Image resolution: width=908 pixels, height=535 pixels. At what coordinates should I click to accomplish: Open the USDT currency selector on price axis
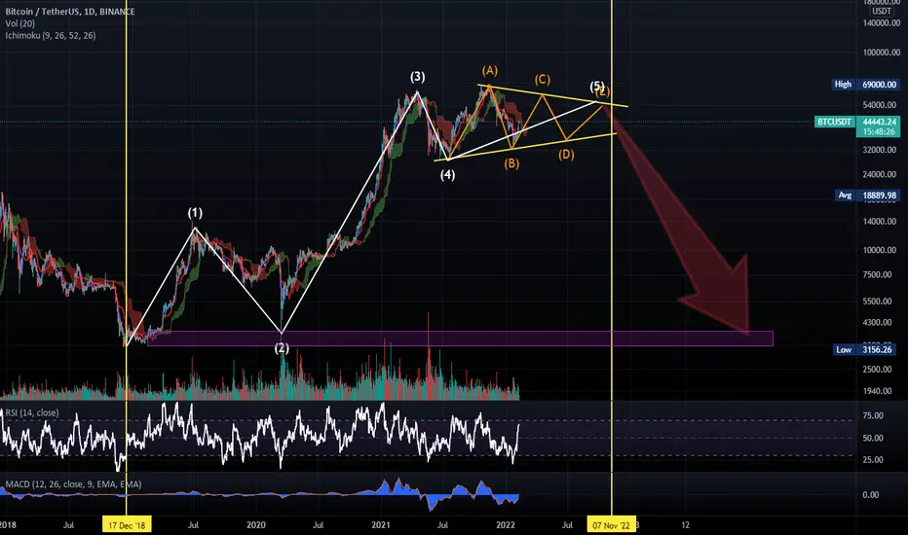(x=882, y=11)
